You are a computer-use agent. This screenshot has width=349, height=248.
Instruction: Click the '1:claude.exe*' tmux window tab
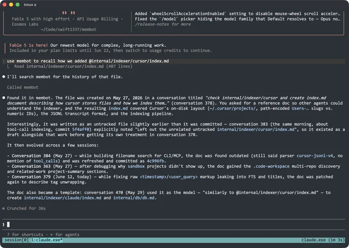[47, 240]
